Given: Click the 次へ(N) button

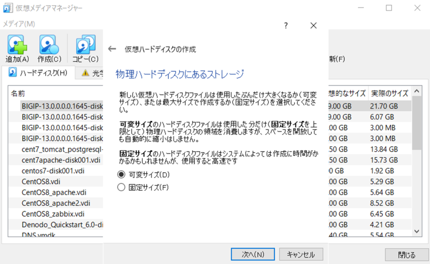Looking at the screenshot, I should point(253,254).
